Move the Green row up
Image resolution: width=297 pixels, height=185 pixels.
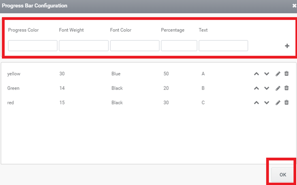click(256, 88)
